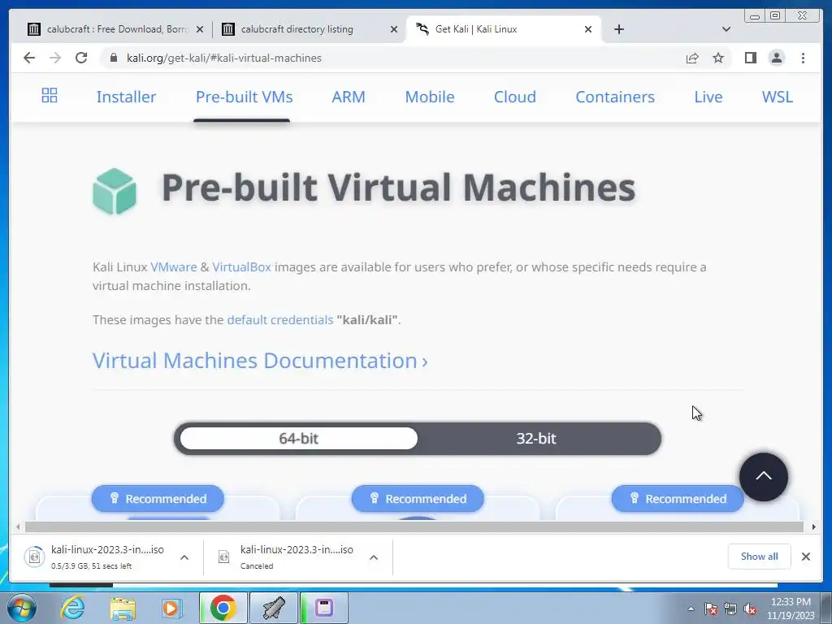
Task: Open Chrome three-dot menu
Action: [803, 58]
